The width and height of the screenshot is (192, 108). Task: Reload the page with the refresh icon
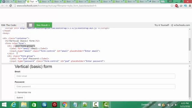11,6
